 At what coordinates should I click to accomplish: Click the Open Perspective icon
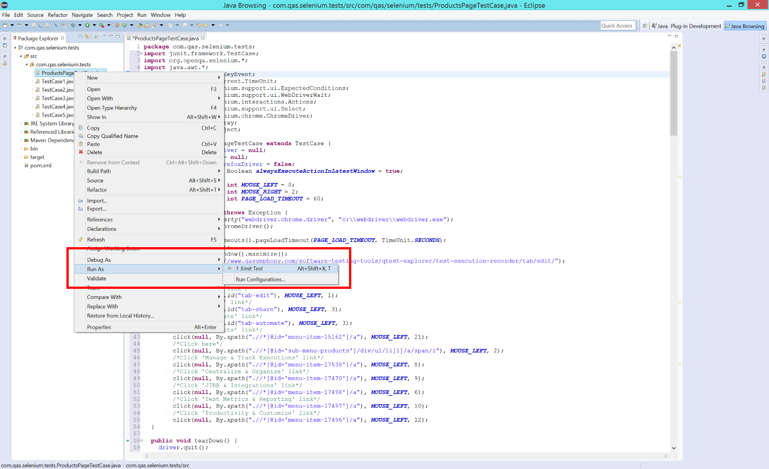tap(643, 26)
